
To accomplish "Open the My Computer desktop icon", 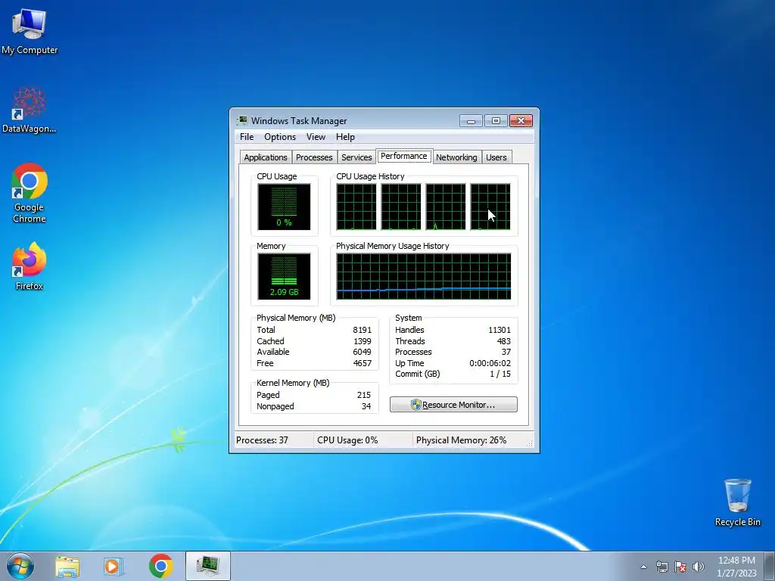I will [30, 30].
